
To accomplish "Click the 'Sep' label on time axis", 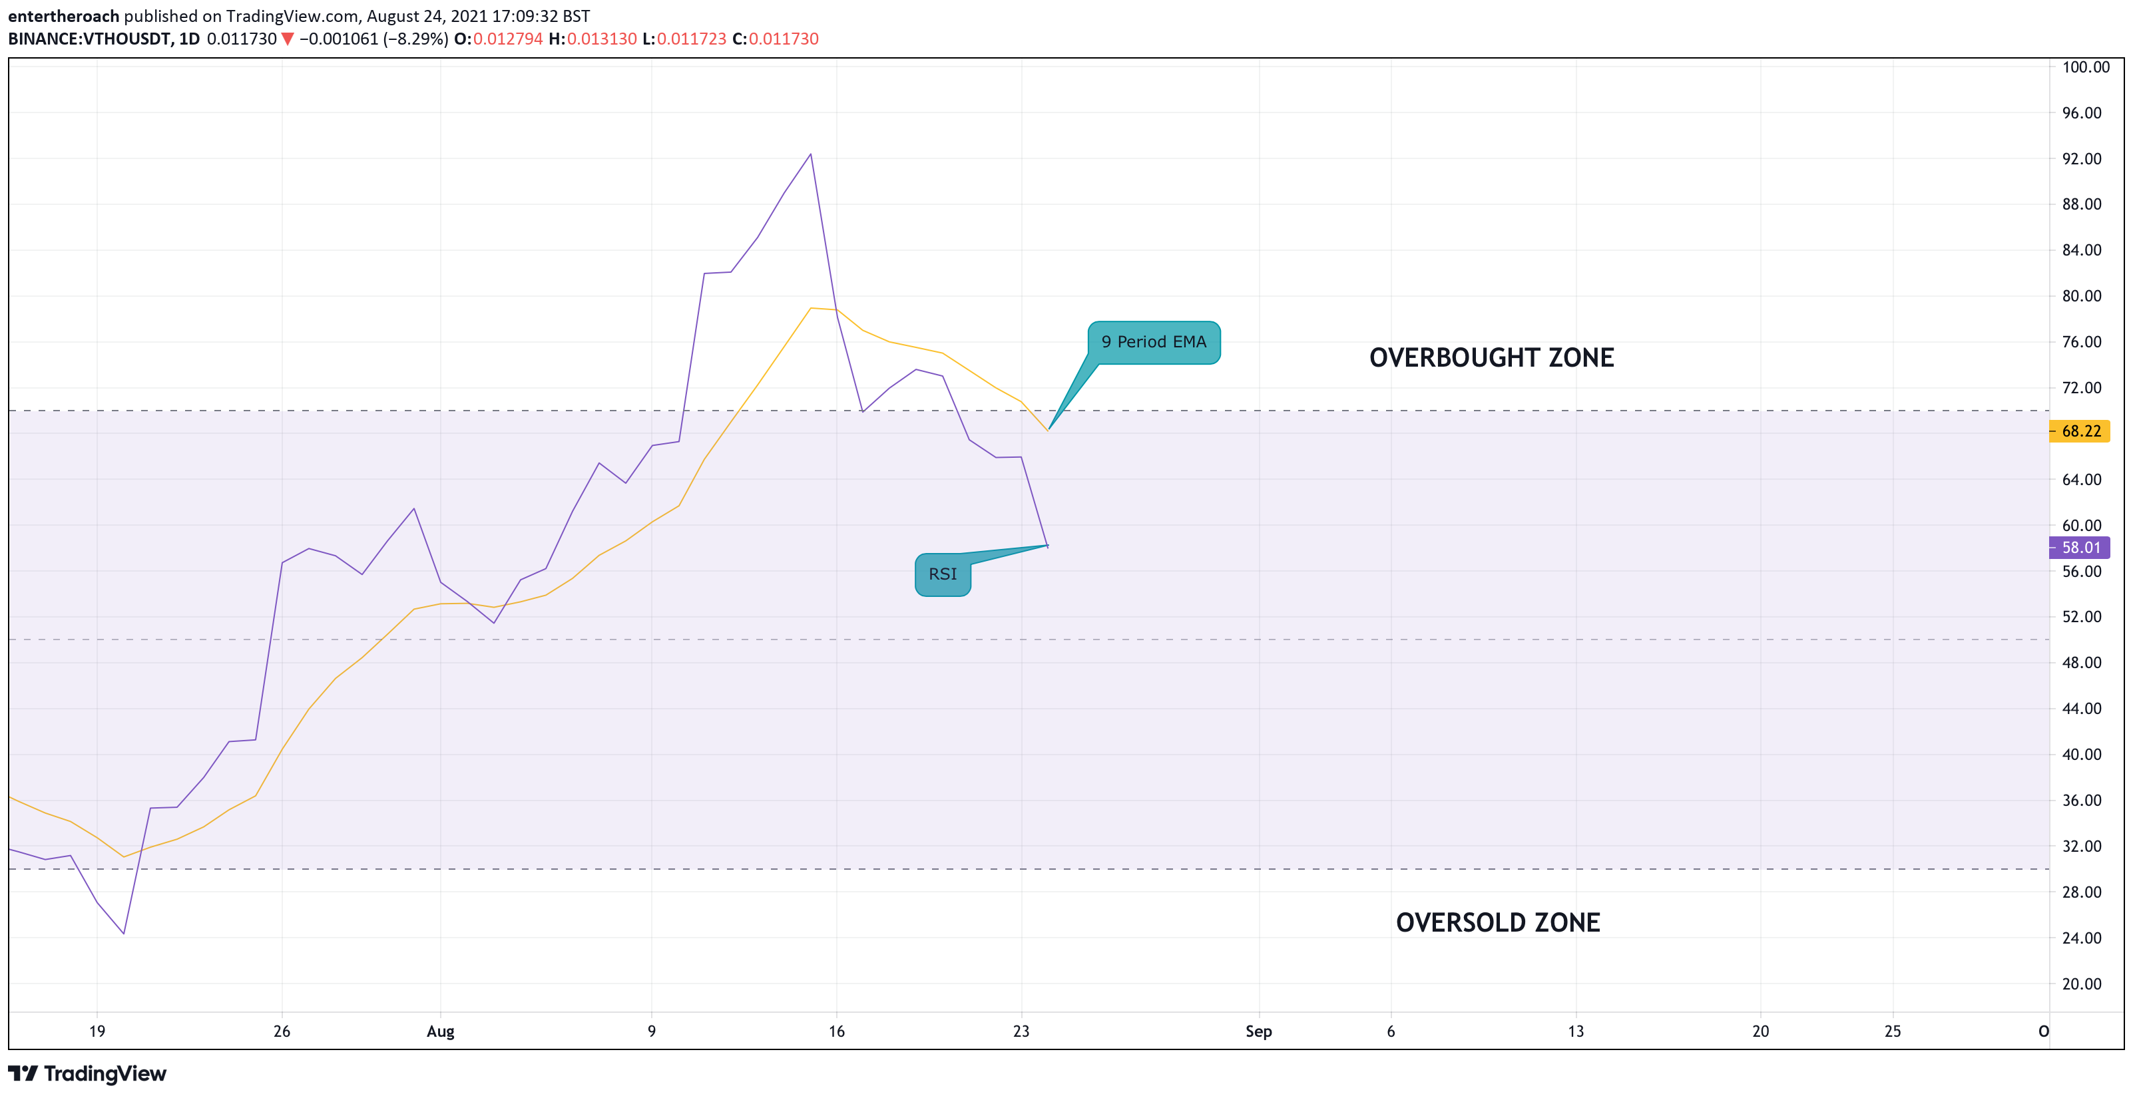I will point(1259,1032).
